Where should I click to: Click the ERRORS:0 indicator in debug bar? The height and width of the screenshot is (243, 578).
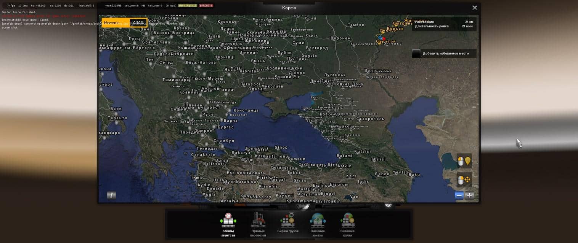(206, 6)
